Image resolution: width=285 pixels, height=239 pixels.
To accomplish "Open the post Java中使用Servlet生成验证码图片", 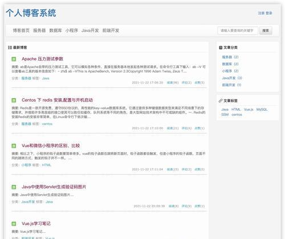I will tap(54, 187).
